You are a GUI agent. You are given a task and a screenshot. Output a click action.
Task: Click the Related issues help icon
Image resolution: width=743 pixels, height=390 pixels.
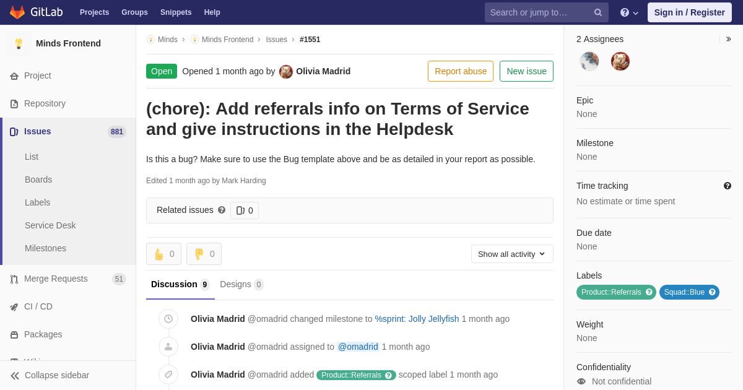(x=222, y=210)
